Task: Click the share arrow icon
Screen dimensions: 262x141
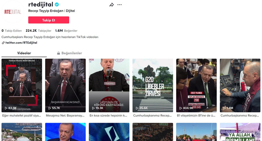Action: (111, 5)
